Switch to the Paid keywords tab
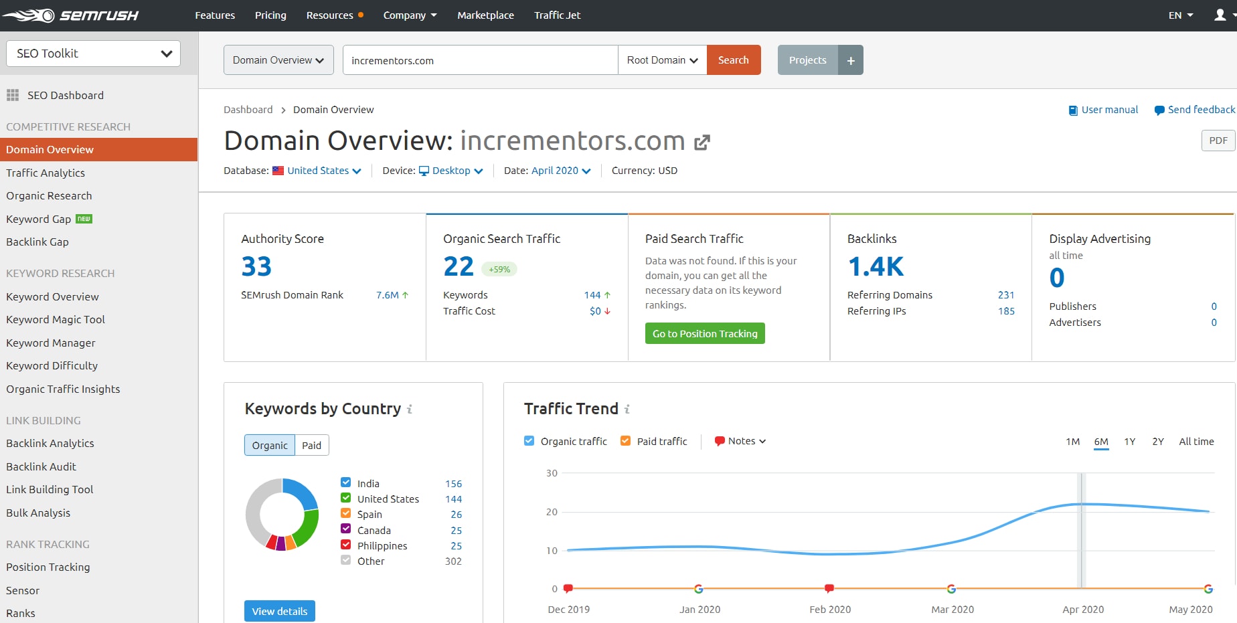 pos(311,445)
